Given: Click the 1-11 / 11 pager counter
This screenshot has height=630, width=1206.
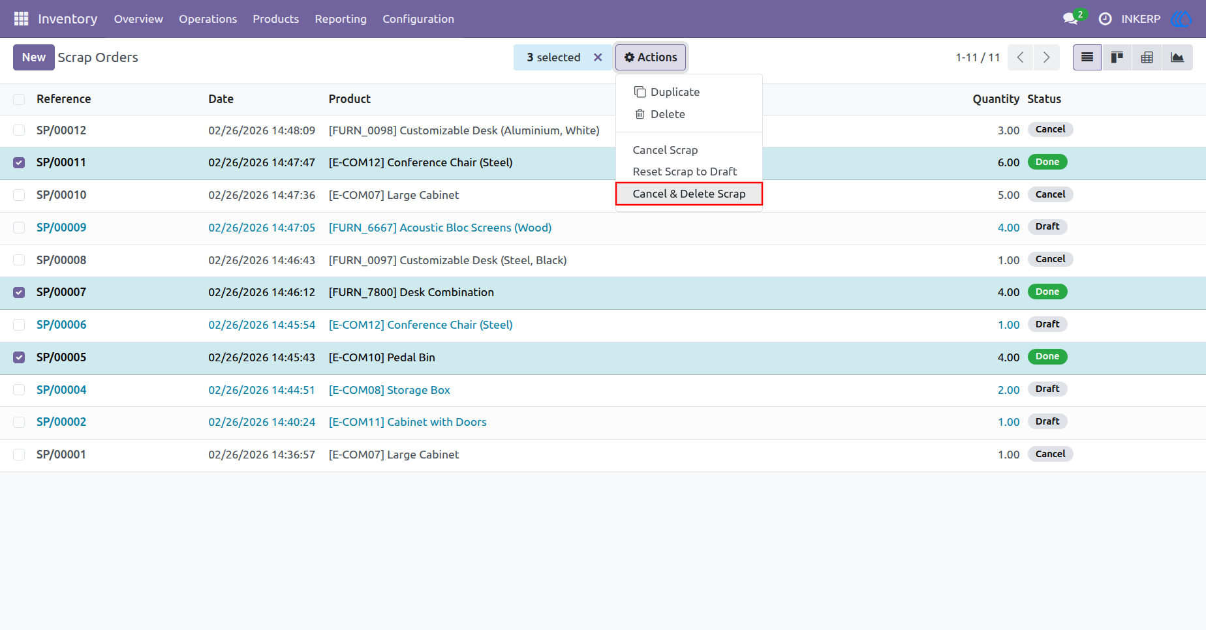Looking at the screenshot, I should (978, 57).
